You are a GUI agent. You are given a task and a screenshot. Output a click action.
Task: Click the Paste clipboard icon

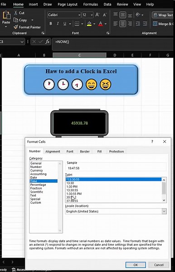click(x=6, y=15)
